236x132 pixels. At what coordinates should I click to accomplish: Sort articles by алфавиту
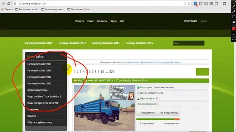click(176, 62)
